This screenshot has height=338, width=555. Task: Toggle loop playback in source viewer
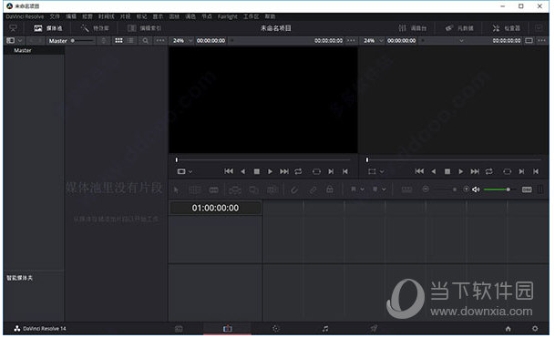pos(298,171)
